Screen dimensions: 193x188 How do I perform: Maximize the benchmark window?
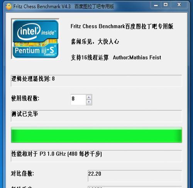[x=166, y=5]
